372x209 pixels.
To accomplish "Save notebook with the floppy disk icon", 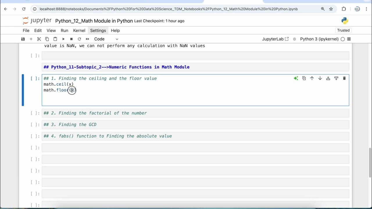I will click(23, 39).
